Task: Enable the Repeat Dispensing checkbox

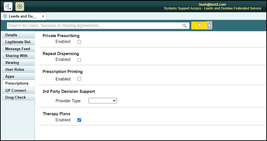Action: coord(79,60)
